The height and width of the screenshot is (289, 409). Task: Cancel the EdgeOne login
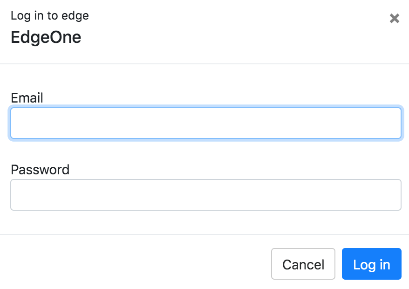[x=303, y=264]
